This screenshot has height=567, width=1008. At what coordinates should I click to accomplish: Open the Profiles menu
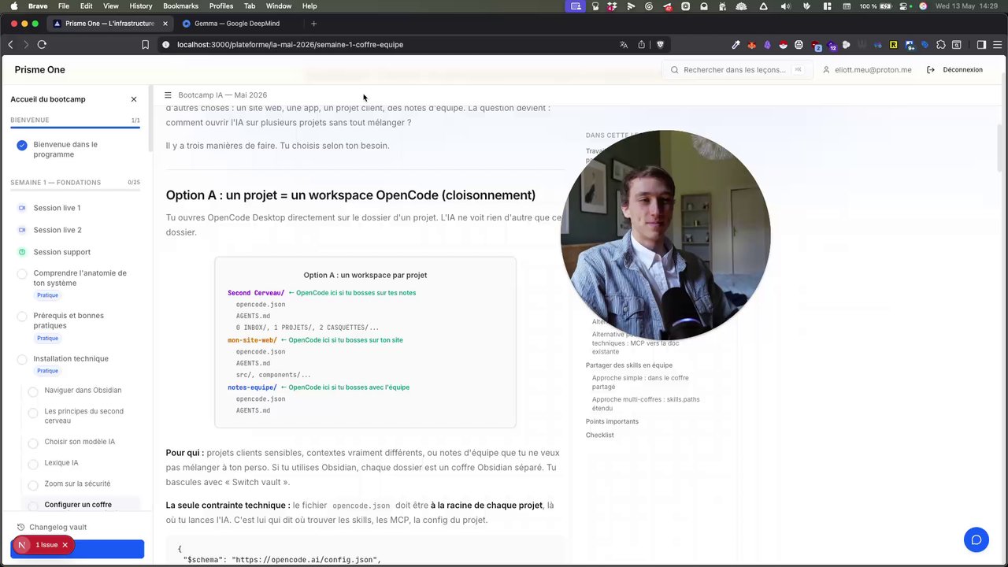tap(221, 6)
